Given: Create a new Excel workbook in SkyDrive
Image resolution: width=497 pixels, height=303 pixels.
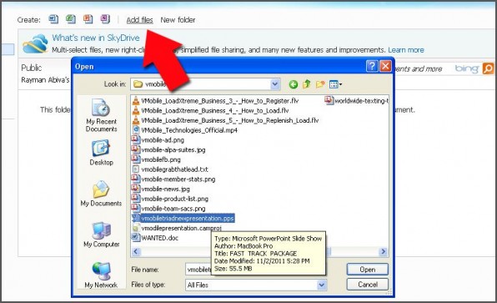Looking at the screenshot, I should (71, 19).
